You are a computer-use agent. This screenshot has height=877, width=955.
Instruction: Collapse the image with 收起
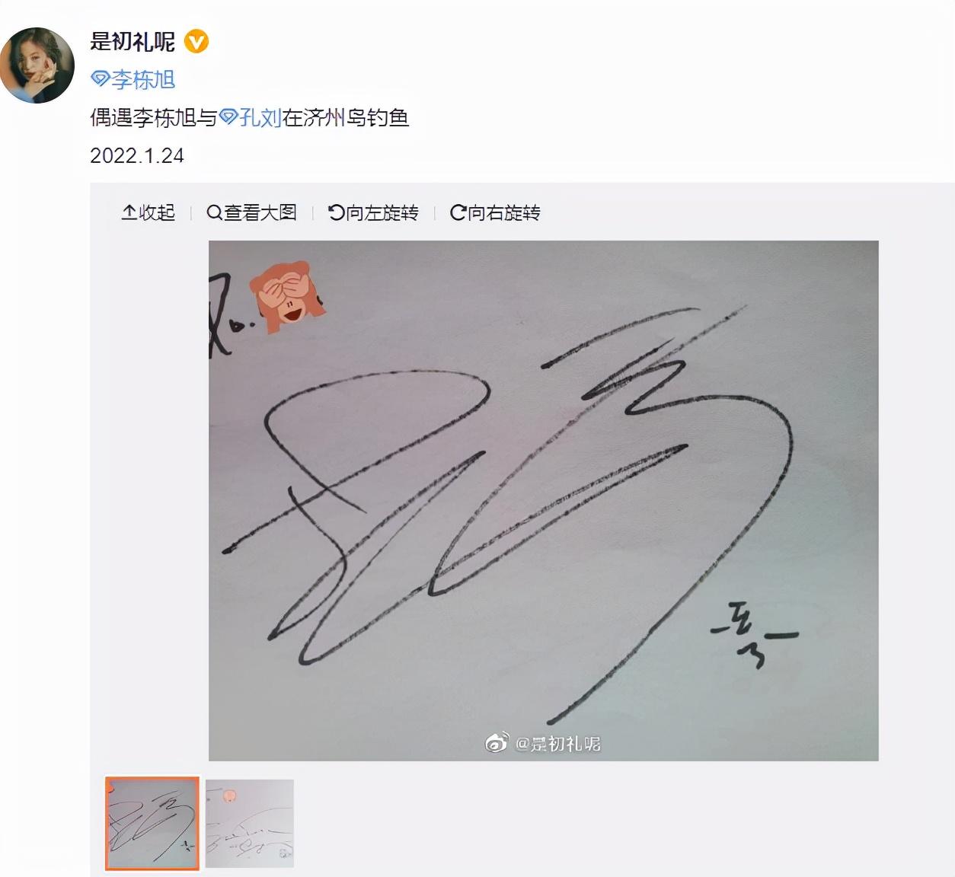149,212
